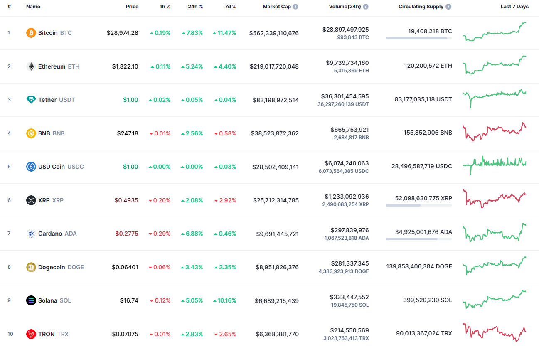Select the Tether USDT logo
The width and height of the screenshot is (539, 347).
[x=31, y=100]
